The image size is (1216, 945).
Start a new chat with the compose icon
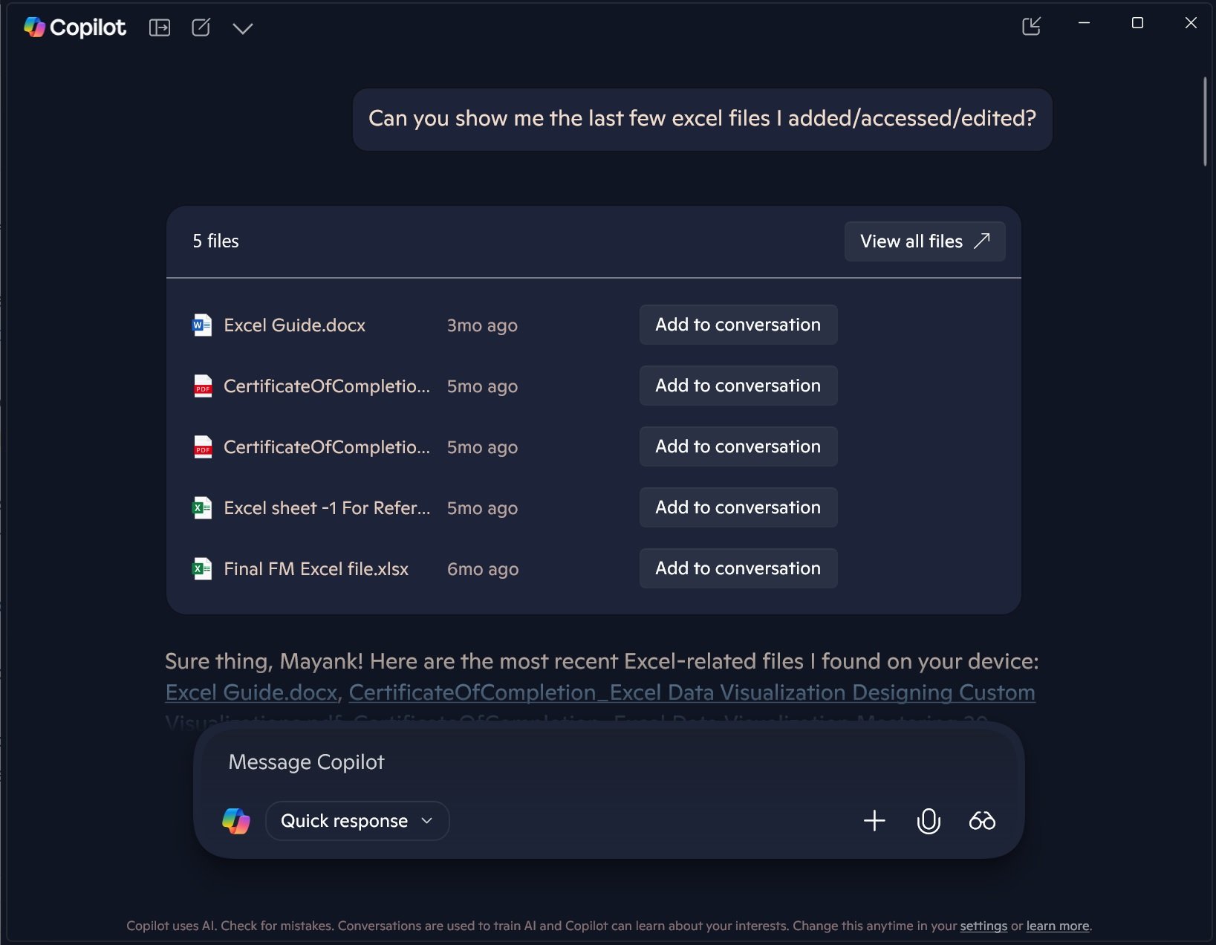tap(201, 27)
